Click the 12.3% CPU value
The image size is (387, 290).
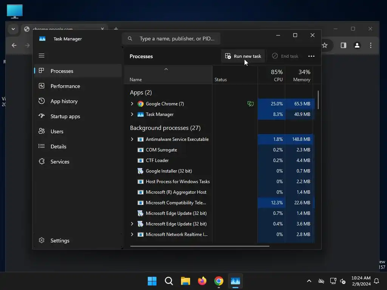point(277,203)
